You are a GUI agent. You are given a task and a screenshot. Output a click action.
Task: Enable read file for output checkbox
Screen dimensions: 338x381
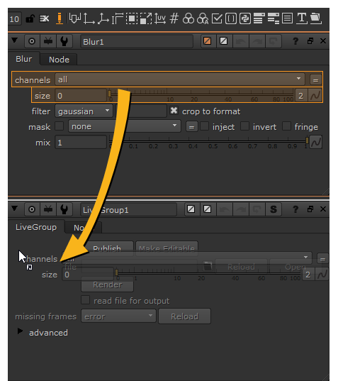(x=86, y=300)
